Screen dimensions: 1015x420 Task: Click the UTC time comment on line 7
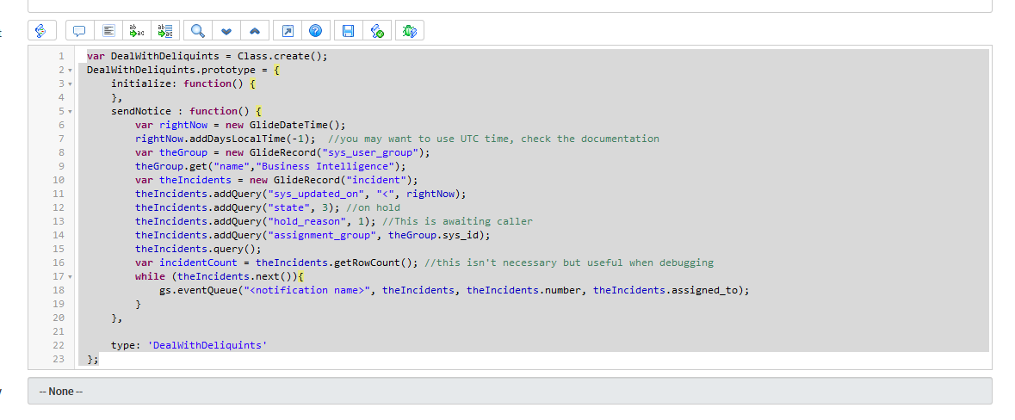click(494, 139)
